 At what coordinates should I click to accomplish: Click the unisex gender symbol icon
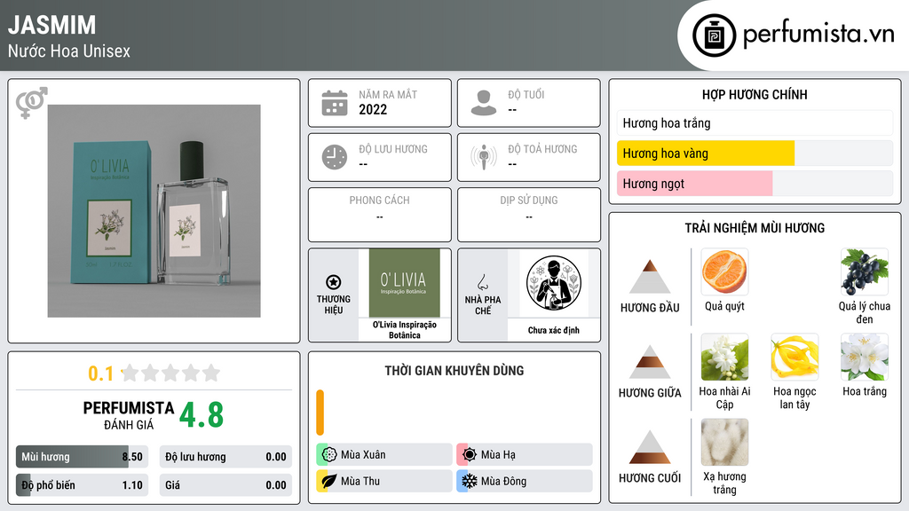32,103
